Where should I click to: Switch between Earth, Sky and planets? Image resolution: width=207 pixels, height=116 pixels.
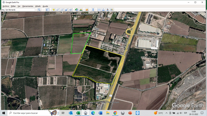[87, 10]
